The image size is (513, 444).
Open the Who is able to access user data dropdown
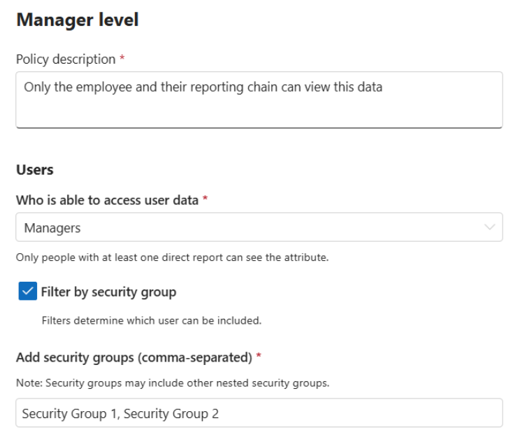click(x=259, y=227)
